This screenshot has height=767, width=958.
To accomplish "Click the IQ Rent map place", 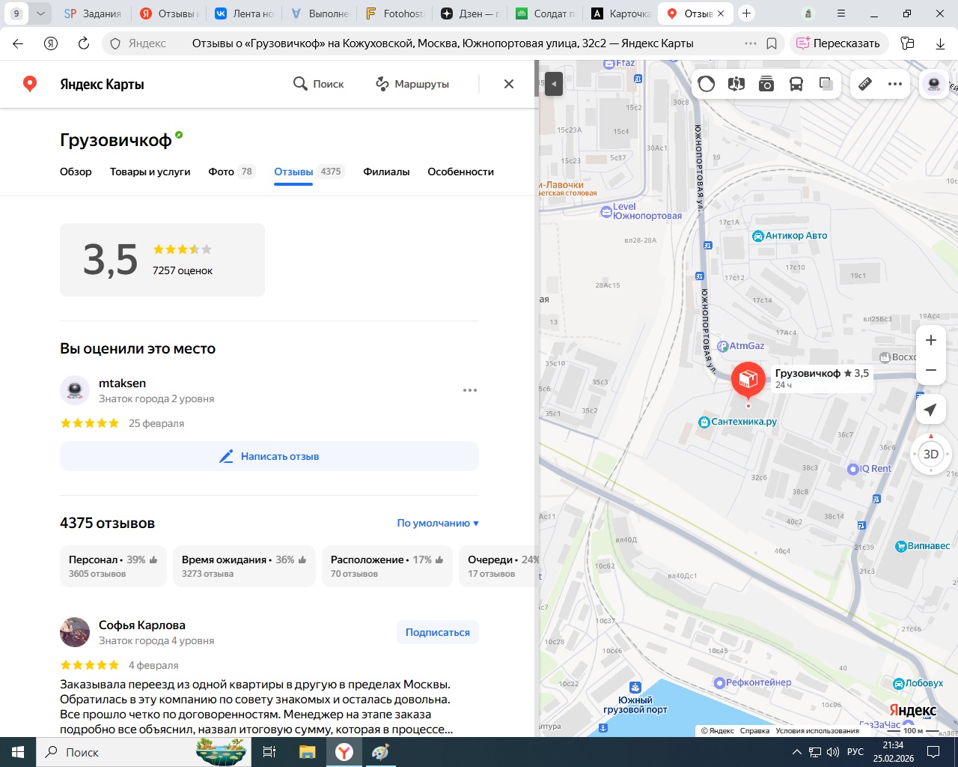I will coord(869,469).
